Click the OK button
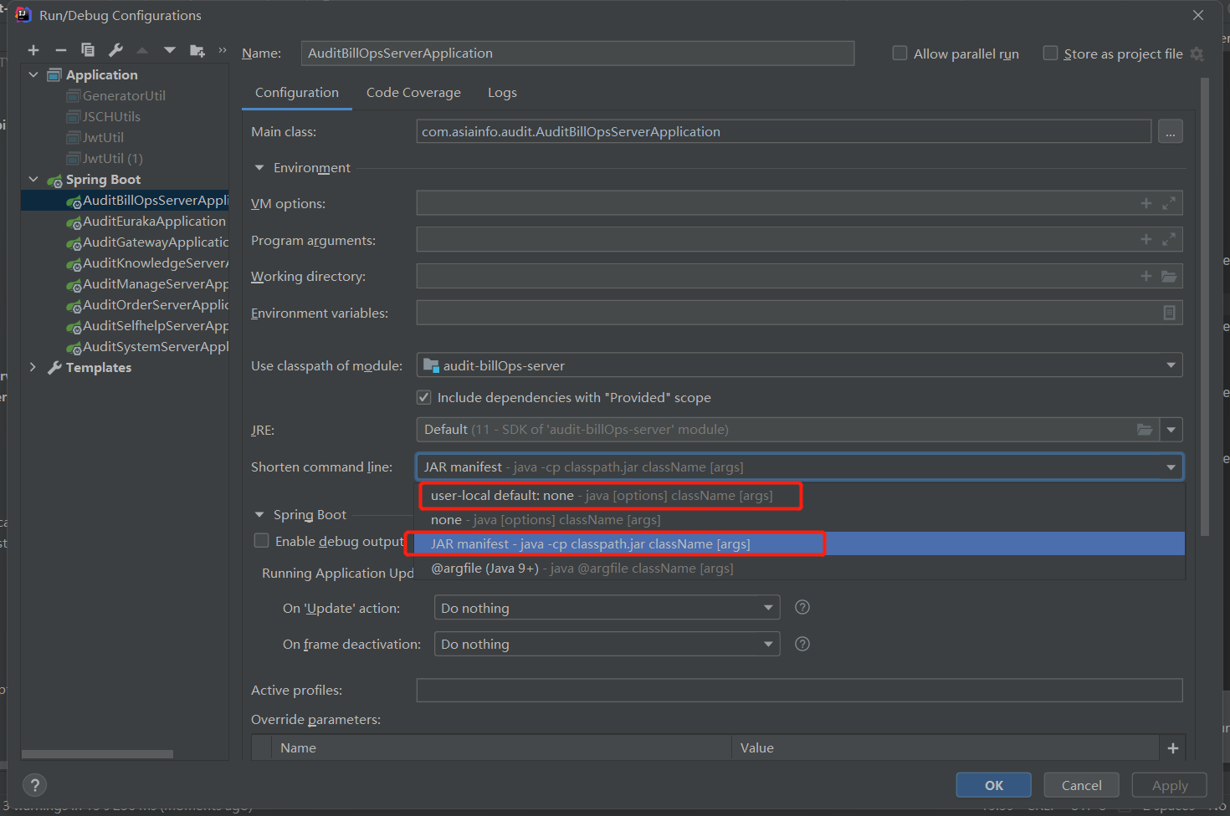 (993, 785)
